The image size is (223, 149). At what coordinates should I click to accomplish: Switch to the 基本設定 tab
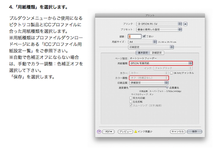pos(143,53)
